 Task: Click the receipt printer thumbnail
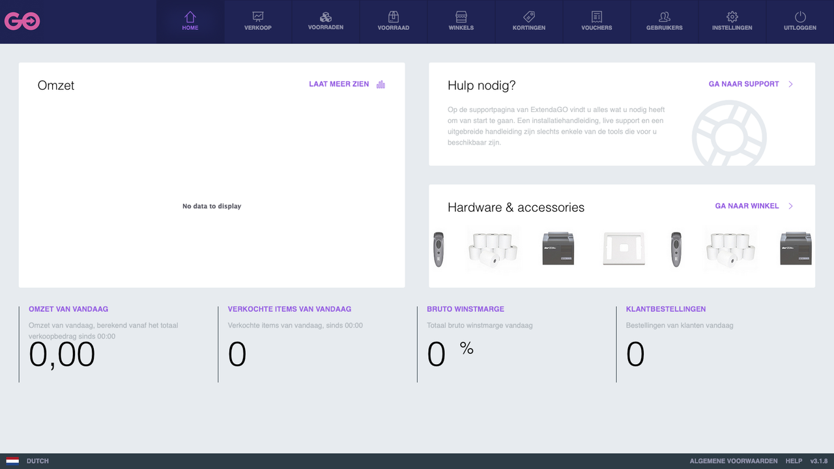coord(558,248)
